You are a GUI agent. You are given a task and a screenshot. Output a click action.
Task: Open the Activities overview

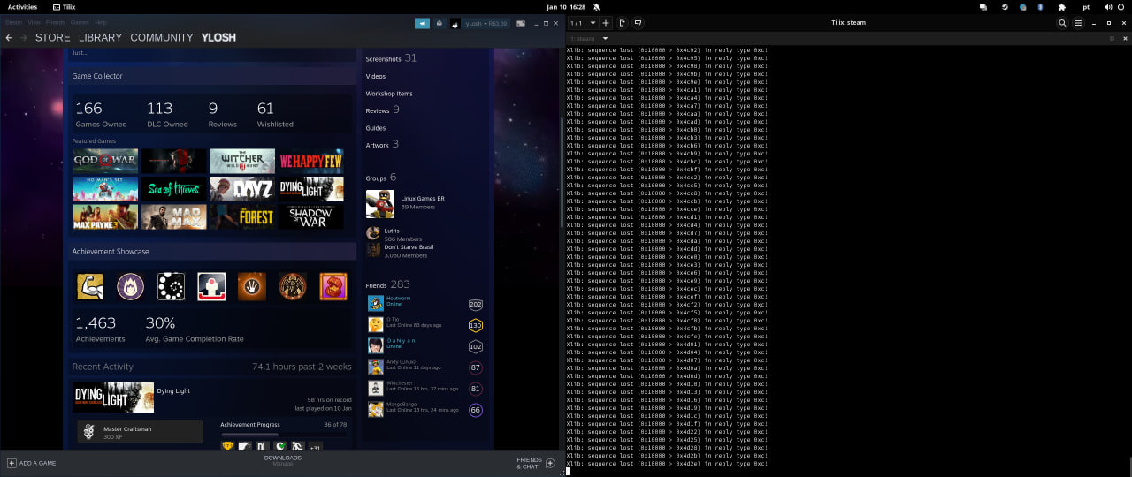click(x=22, y=6)
